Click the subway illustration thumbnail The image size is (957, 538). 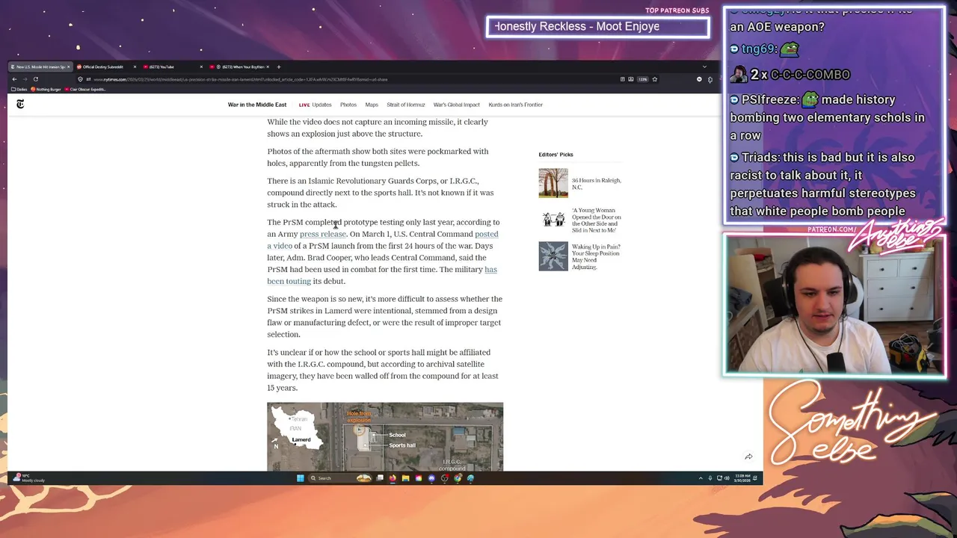[x=553, y=220]
